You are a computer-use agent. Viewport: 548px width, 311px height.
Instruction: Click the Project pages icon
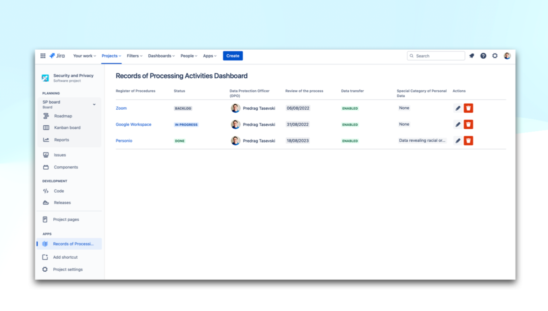point(45,219)
